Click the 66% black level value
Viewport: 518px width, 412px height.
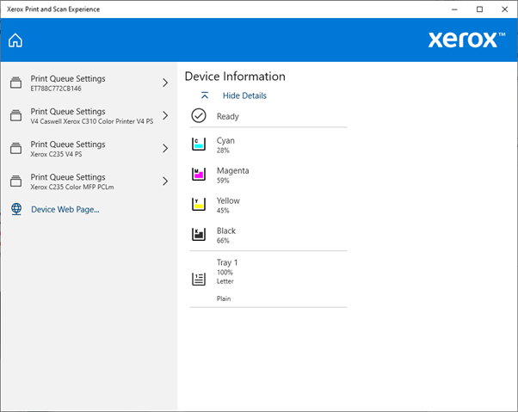[x=223, y=241]
